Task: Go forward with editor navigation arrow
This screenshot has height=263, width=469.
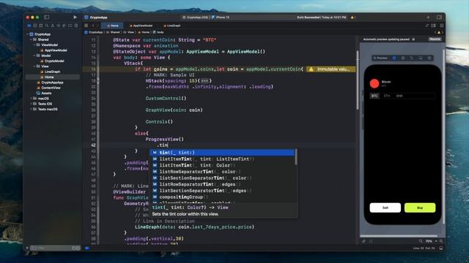Action: [x=97, y=26]
